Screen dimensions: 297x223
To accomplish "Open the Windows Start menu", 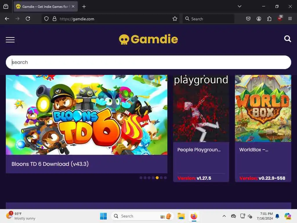I will (104, 216).
